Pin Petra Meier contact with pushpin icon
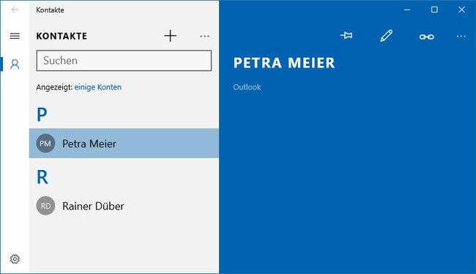The height and width of the screenshot is (274, 476). [x=346, y=36]
